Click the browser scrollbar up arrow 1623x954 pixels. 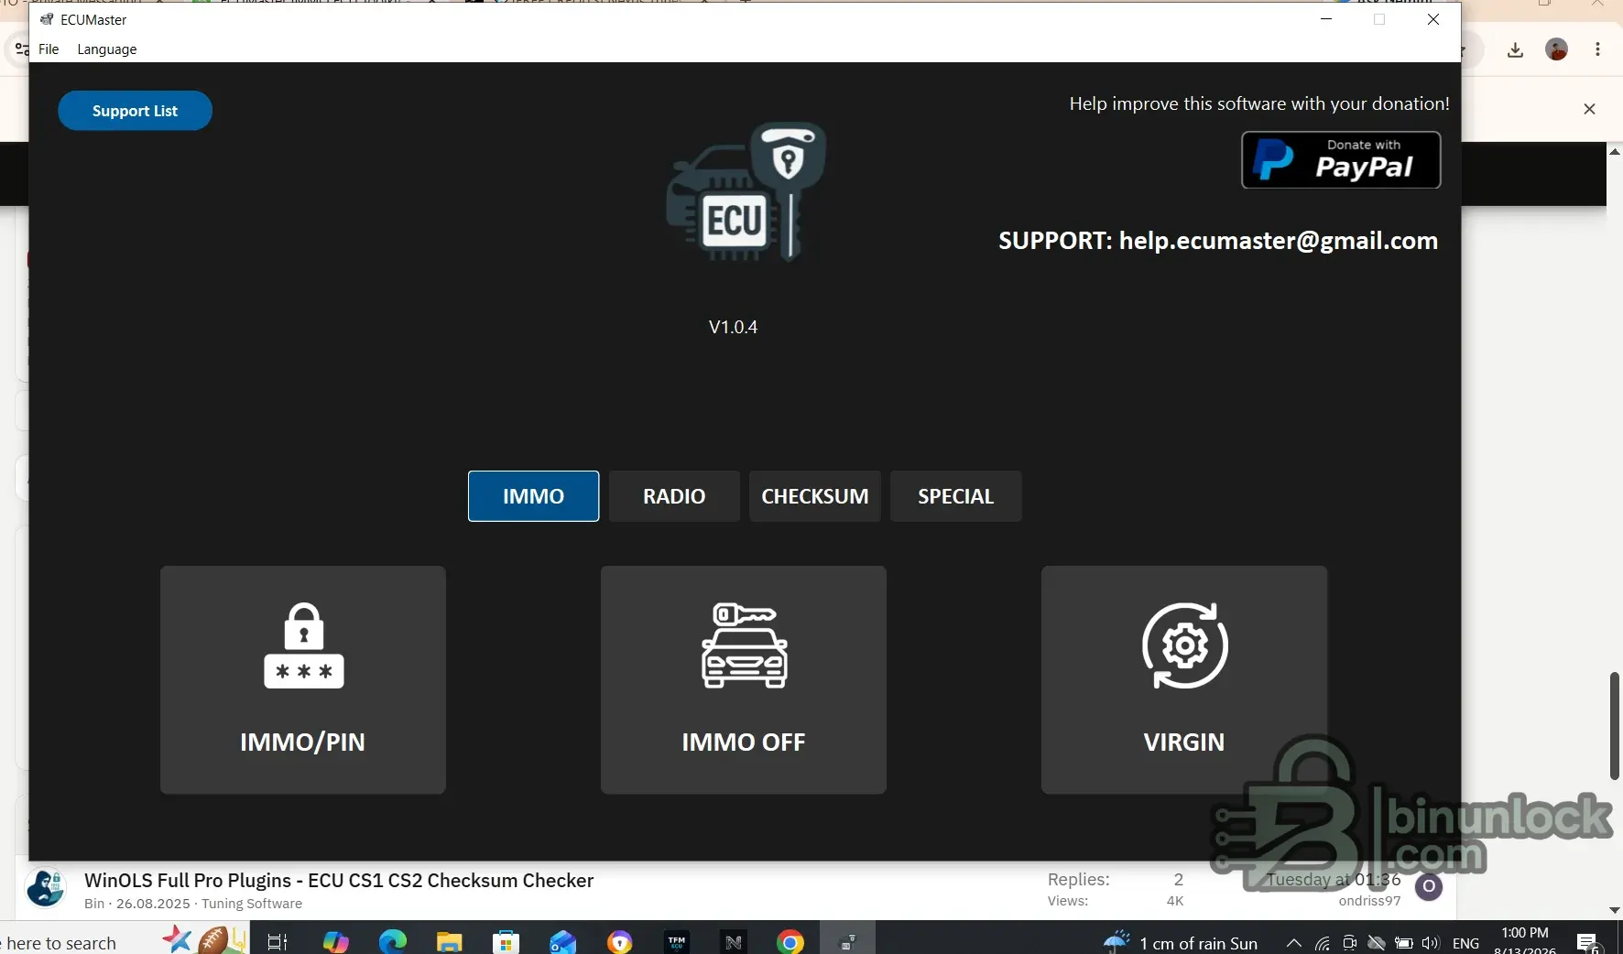(x=1616, y=150)
